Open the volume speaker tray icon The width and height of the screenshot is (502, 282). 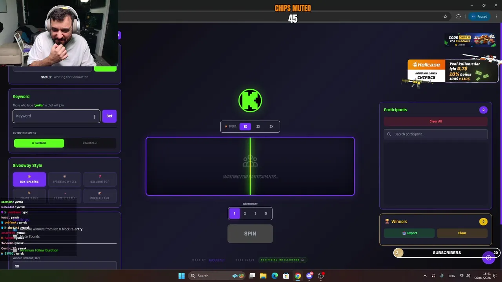click(x=468, y=276)
